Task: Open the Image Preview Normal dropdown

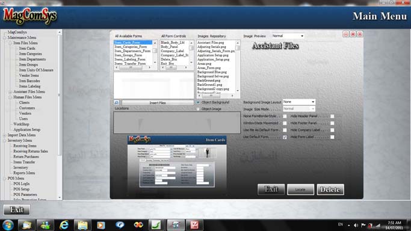Action: 288,36
